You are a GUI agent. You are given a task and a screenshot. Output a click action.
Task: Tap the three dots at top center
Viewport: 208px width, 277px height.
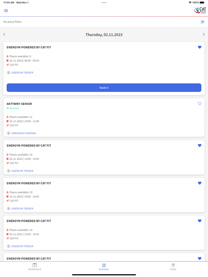pyautogui.click(x=104, y=3)
